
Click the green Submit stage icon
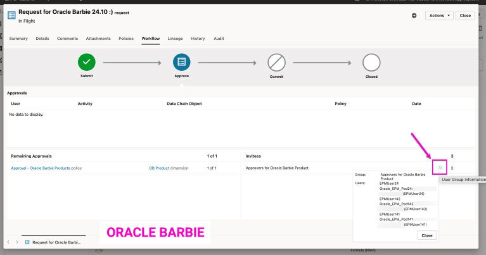(87, 62)
